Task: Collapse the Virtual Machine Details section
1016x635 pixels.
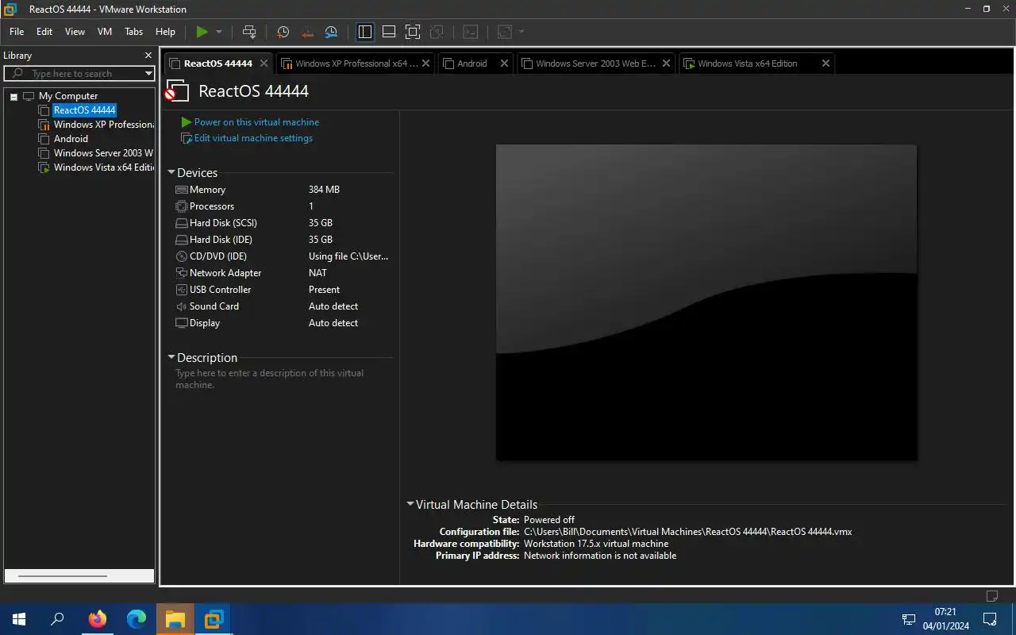Action: (410, 504)
